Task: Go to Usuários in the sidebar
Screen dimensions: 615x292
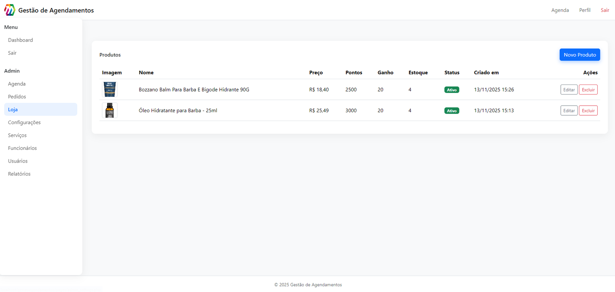Action: [18, 161]
